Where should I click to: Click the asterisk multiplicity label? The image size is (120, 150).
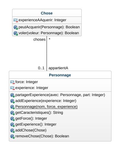pos(50,39)
